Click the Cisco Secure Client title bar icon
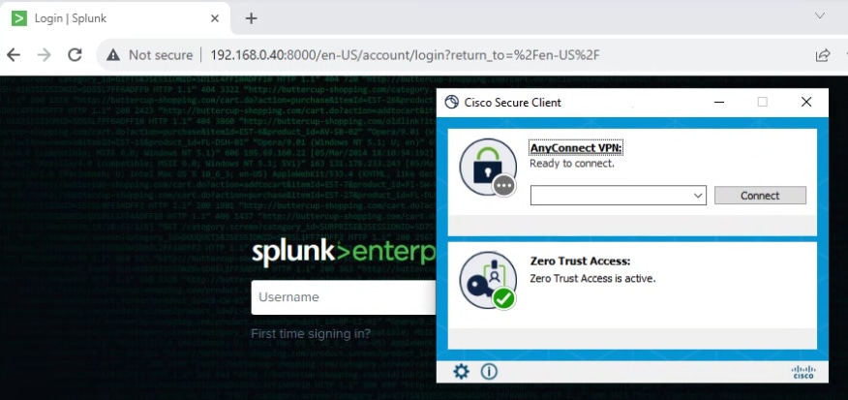The width and height of the screenshot is (848, 400). click(451, 103)
